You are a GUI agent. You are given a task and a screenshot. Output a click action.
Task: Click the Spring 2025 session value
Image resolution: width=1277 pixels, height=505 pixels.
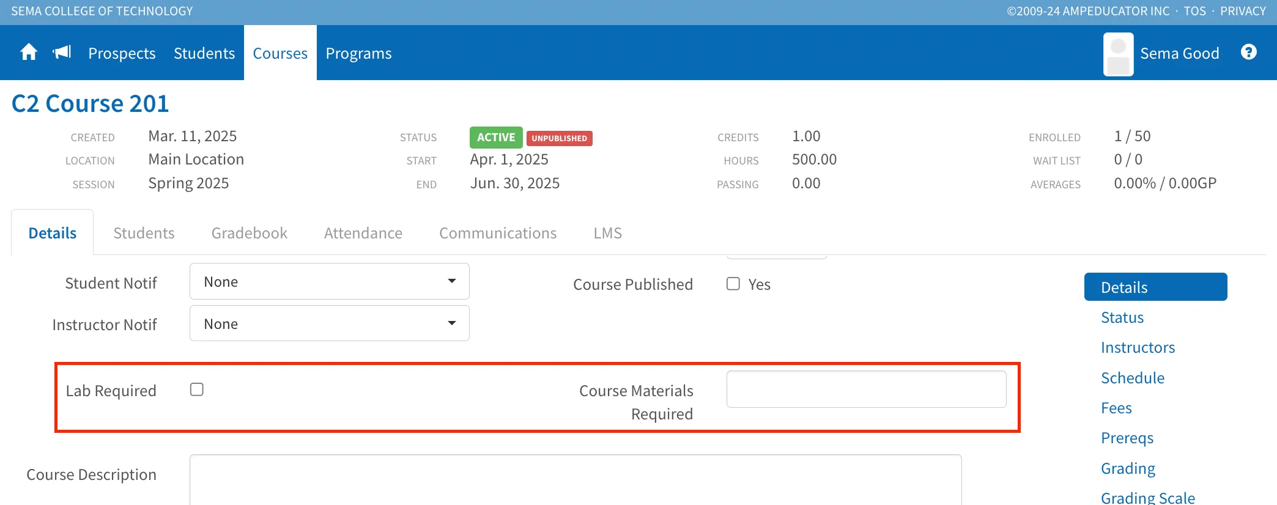188,183
